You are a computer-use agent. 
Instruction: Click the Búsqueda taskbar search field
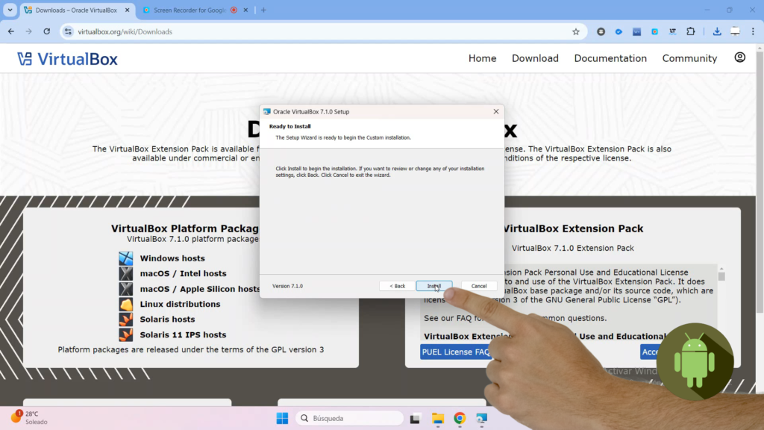click(349, 418)
